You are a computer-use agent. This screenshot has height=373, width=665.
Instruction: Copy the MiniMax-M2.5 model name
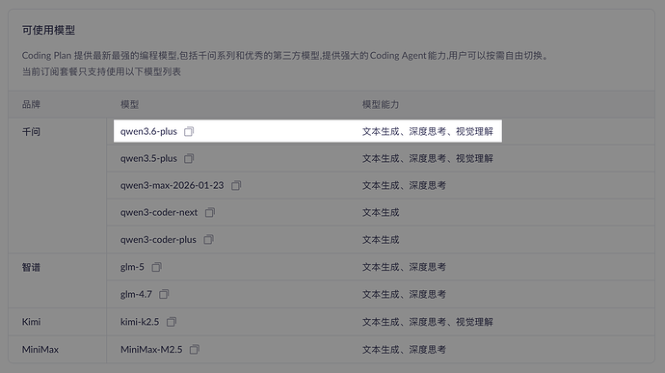[x=195, y=350]
